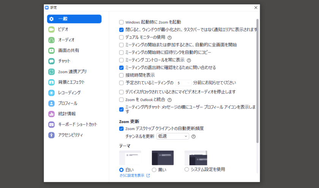319x188 pixels.
Task: Open the チャンネルを更新 低速 dropdown
Action: click(173, 136)
